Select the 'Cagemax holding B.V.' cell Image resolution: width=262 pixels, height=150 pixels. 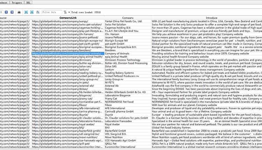(128, 28)
